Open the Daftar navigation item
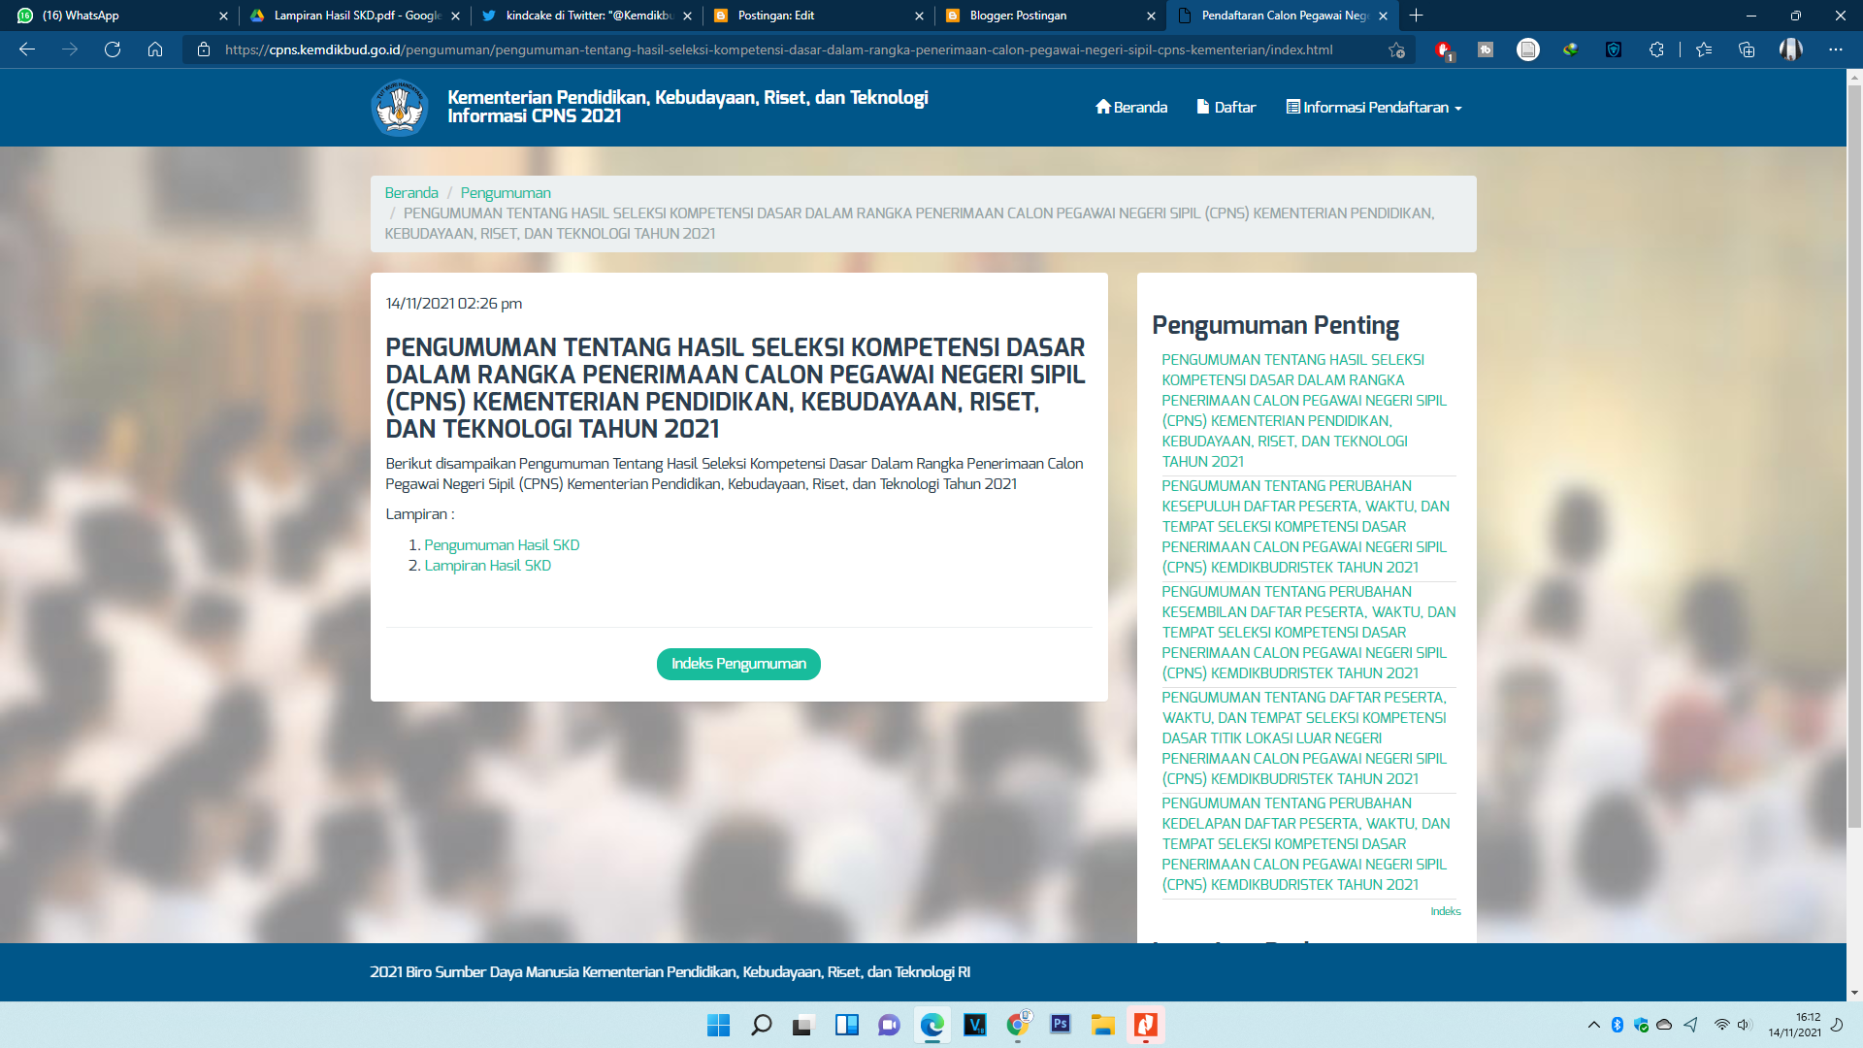The image size is (1863, 1048). pyautogui.click(x=1226, y=108)
